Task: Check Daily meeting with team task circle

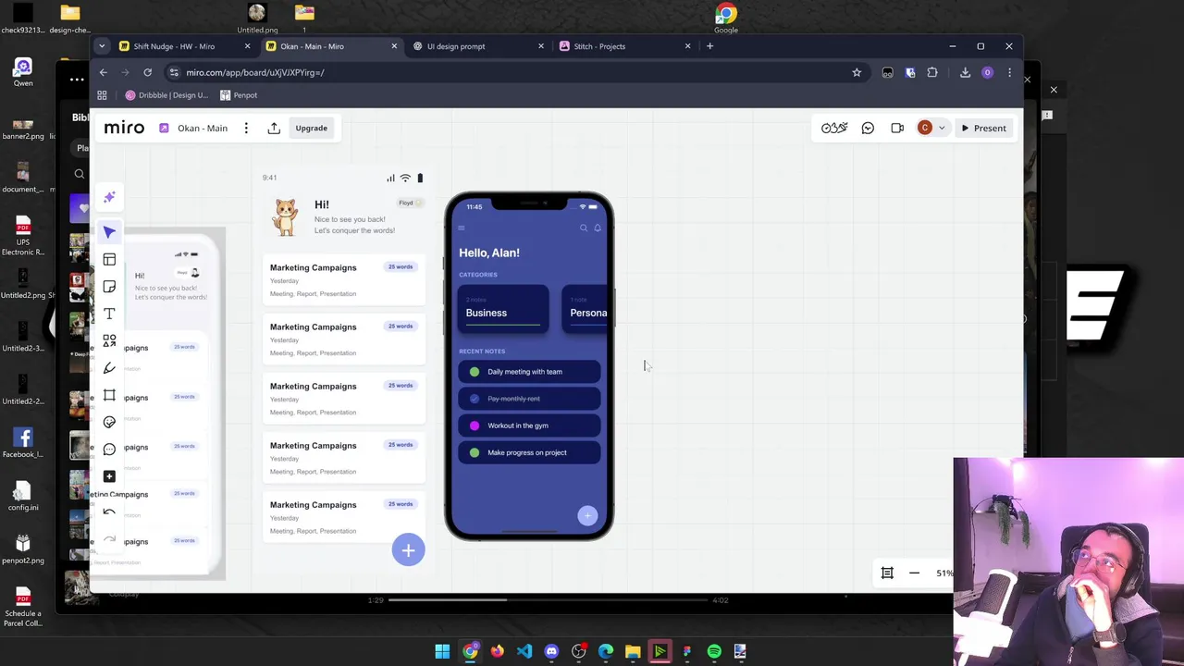Action: [475, 372]
